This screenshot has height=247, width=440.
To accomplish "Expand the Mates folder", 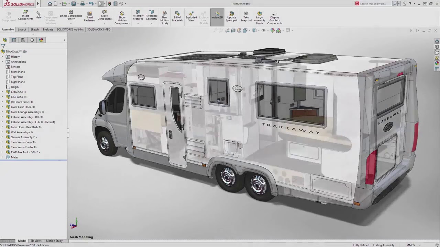I will point(2,157).
